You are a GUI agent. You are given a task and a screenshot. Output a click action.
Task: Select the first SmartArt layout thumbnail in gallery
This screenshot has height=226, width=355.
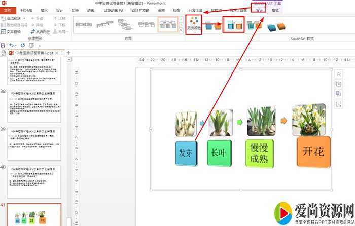click(84, 24)
